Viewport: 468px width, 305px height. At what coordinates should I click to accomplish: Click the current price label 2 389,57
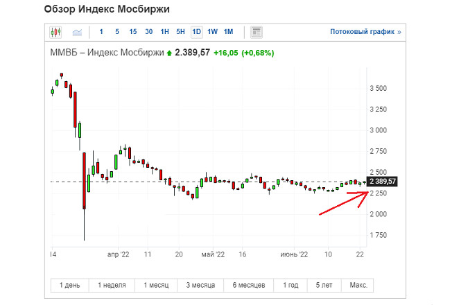tap(382, 181)
